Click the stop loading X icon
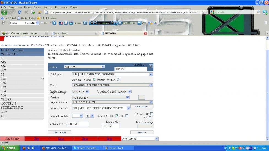The height and width of the screenshot is (151, 269). coord(26,12)
